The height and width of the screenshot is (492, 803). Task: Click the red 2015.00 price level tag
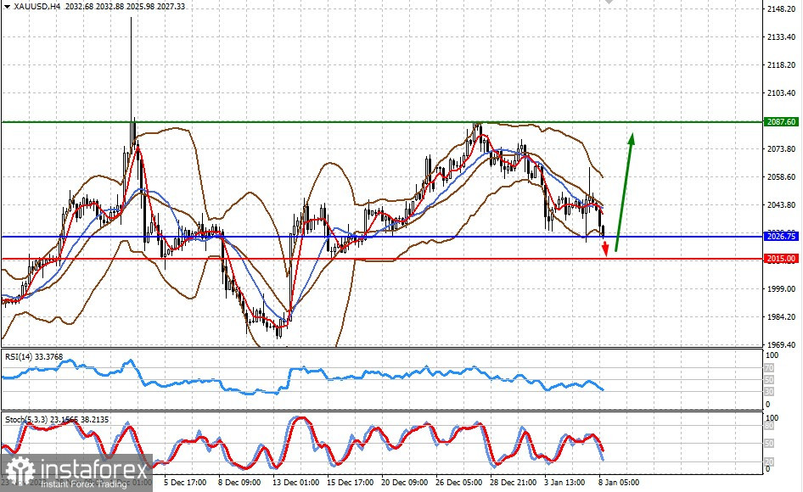782,259
